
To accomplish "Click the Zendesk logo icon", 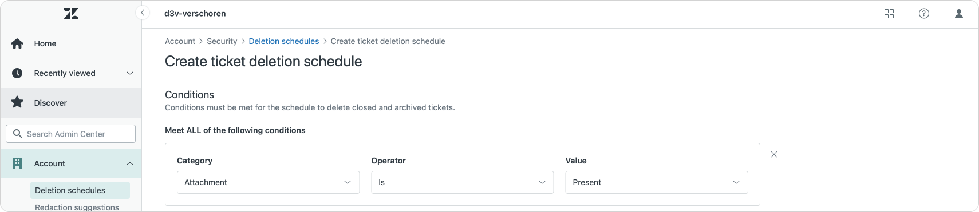I will (x=71, y=14).
